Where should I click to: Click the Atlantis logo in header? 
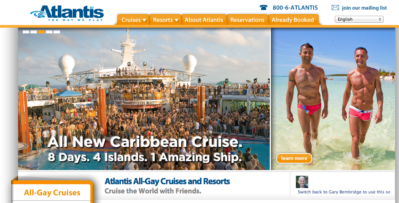(67, 13)
